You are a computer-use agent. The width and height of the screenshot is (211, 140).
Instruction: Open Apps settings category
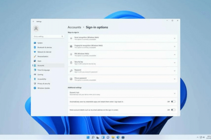pyautogui.click(x=48, y=61)
